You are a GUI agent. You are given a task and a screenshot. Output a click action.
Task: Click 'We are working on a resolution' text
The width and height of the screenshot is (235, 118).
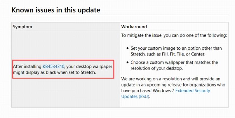point(152,79)
